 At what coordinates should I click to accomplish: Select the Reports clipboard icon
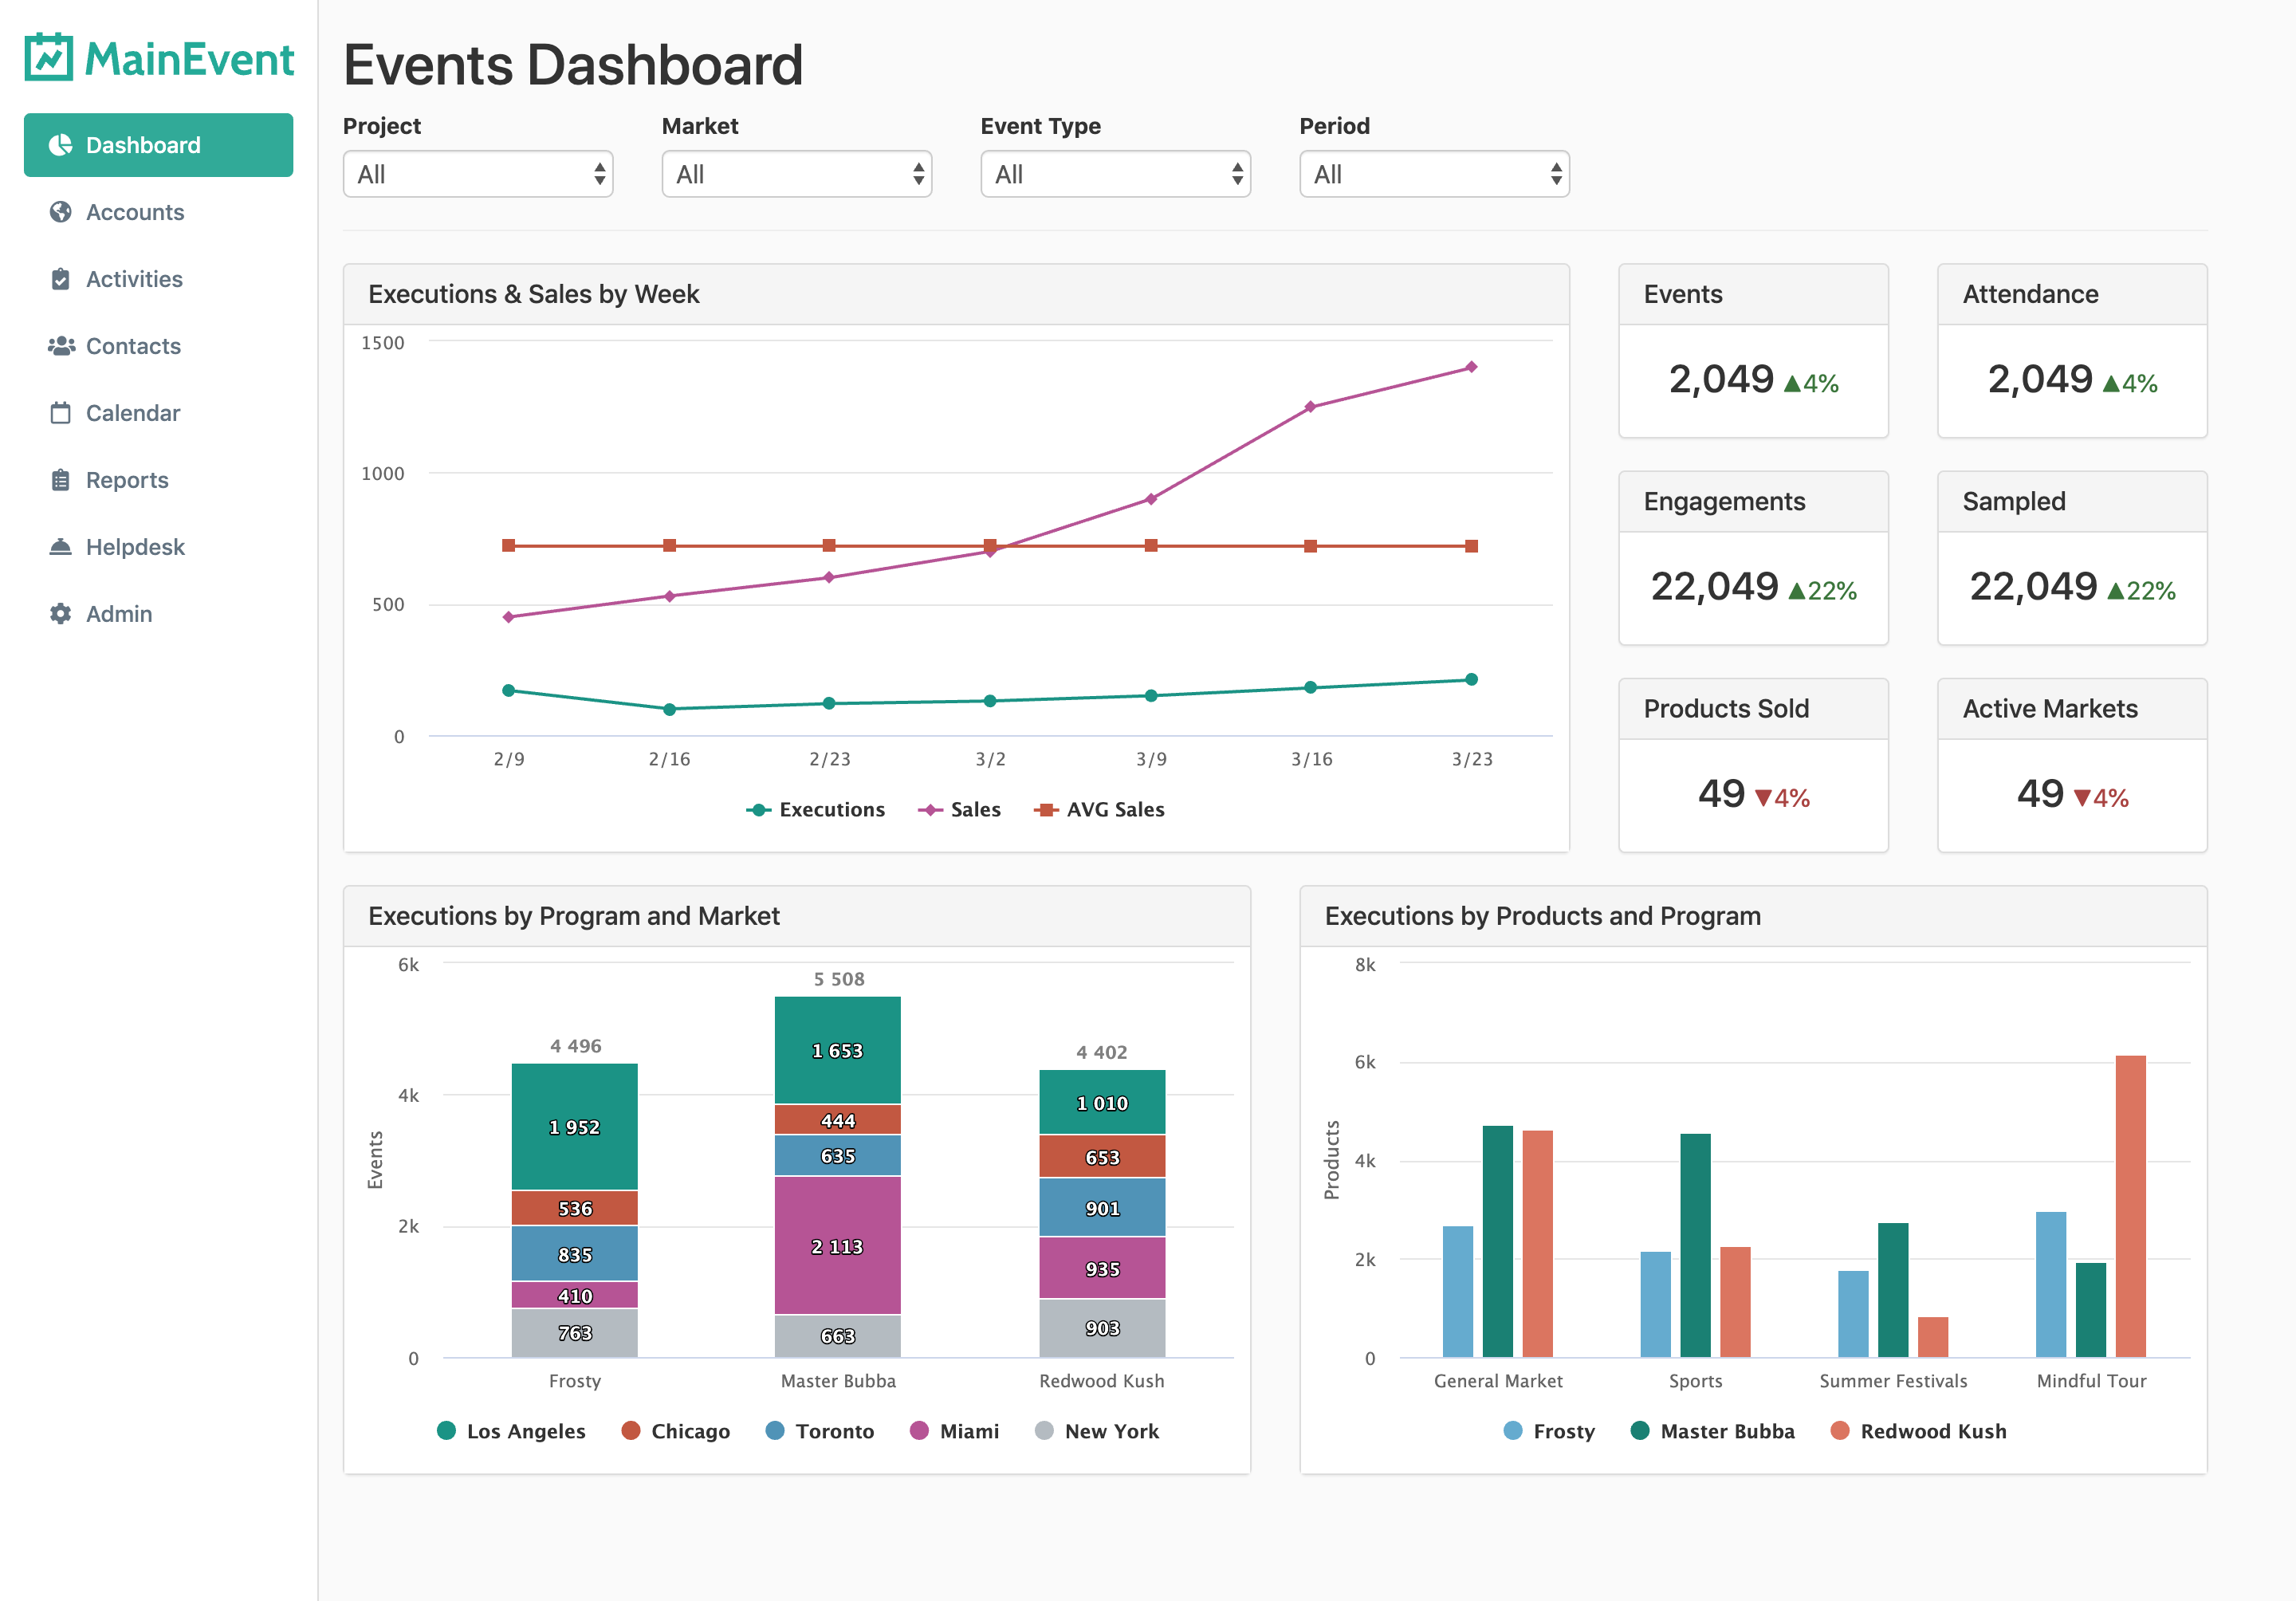point(60,480)
